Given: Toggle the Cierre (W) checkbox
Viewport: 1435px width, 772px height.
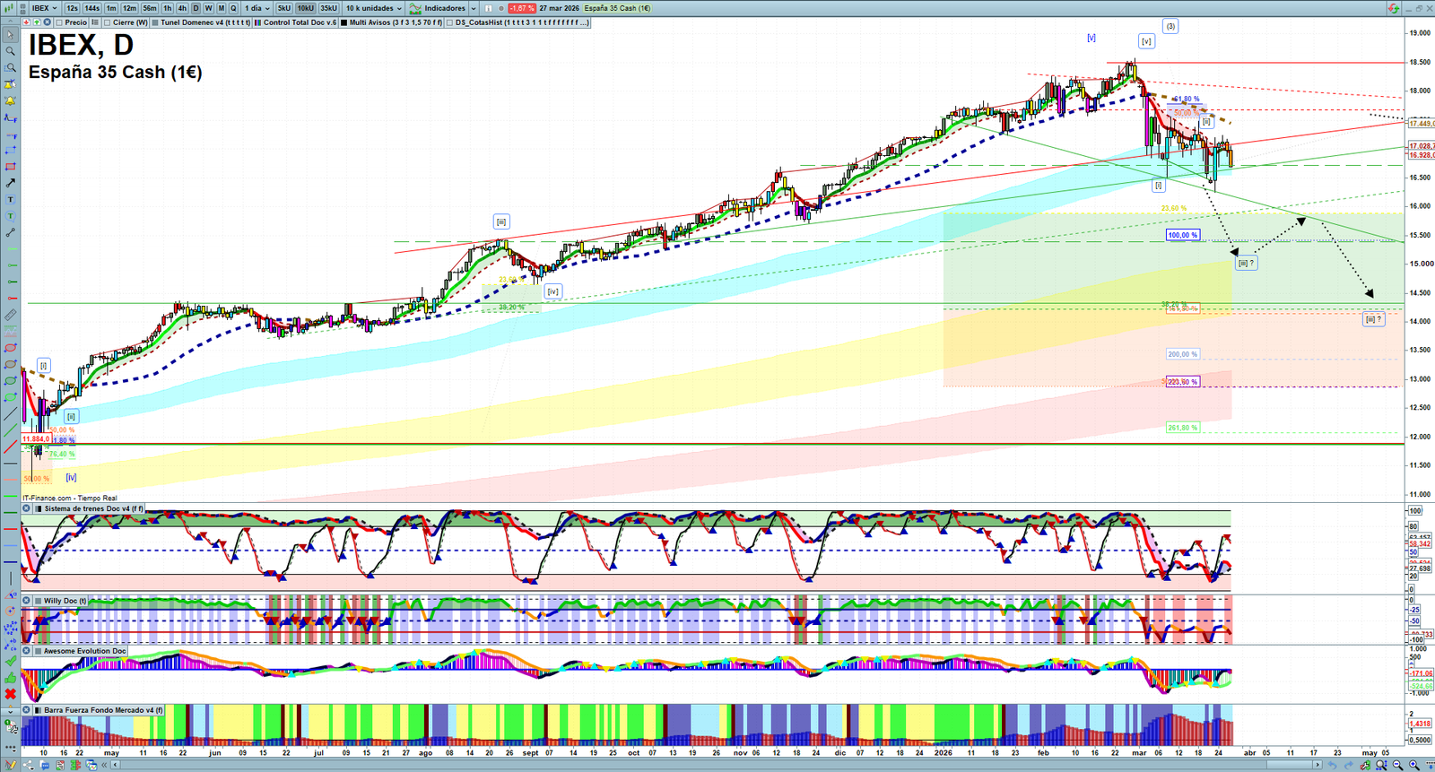Looking at the screenshot, I should tap(108, 22).
